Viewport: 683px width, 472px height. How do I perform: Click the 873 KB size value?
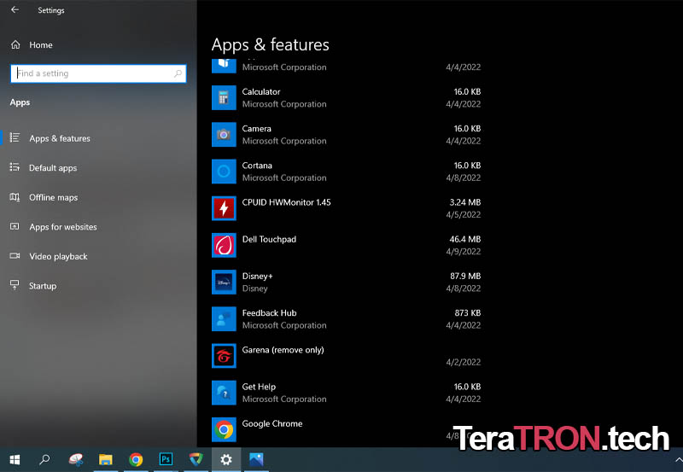(x=467, y=313)
